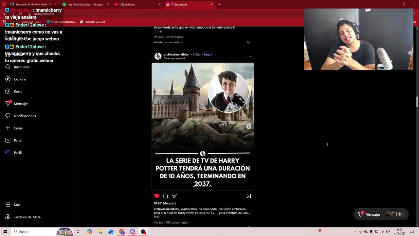Viewport: 419px width, 236px height.
Task: Switch to the YouTube tab
Action: click(x=137, y=5)
